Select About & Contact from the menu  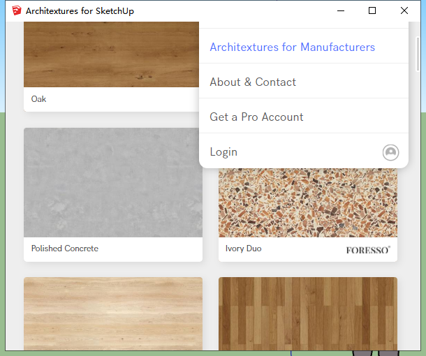[253, 82]
